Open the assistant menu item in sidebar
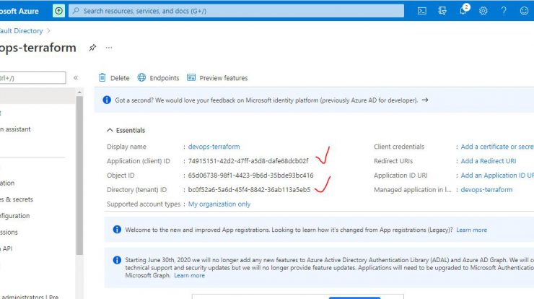The width and height of the screenshot is (534, 299). (x=15, y=129)
